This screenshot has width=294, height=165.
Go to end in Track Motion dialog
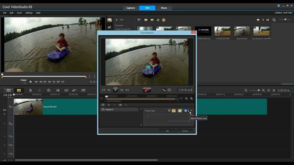point(127,90)
